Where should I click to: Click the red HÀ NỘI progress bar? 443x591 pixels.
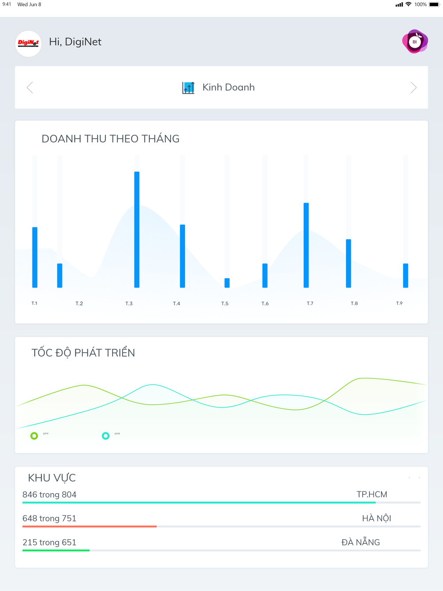point(89,526)
